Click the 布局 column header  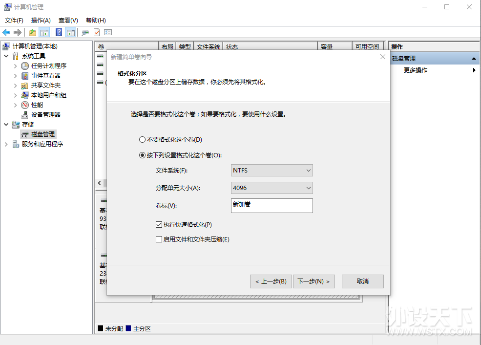pos(167,46)
